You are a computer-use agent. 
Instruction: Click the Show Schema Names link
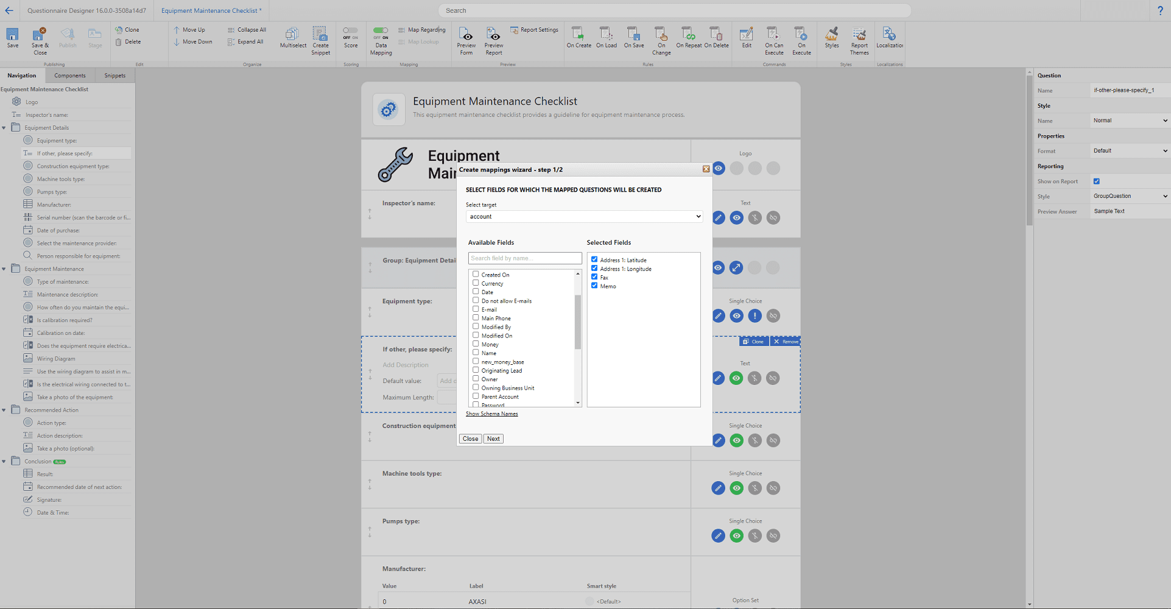(491, 414)
